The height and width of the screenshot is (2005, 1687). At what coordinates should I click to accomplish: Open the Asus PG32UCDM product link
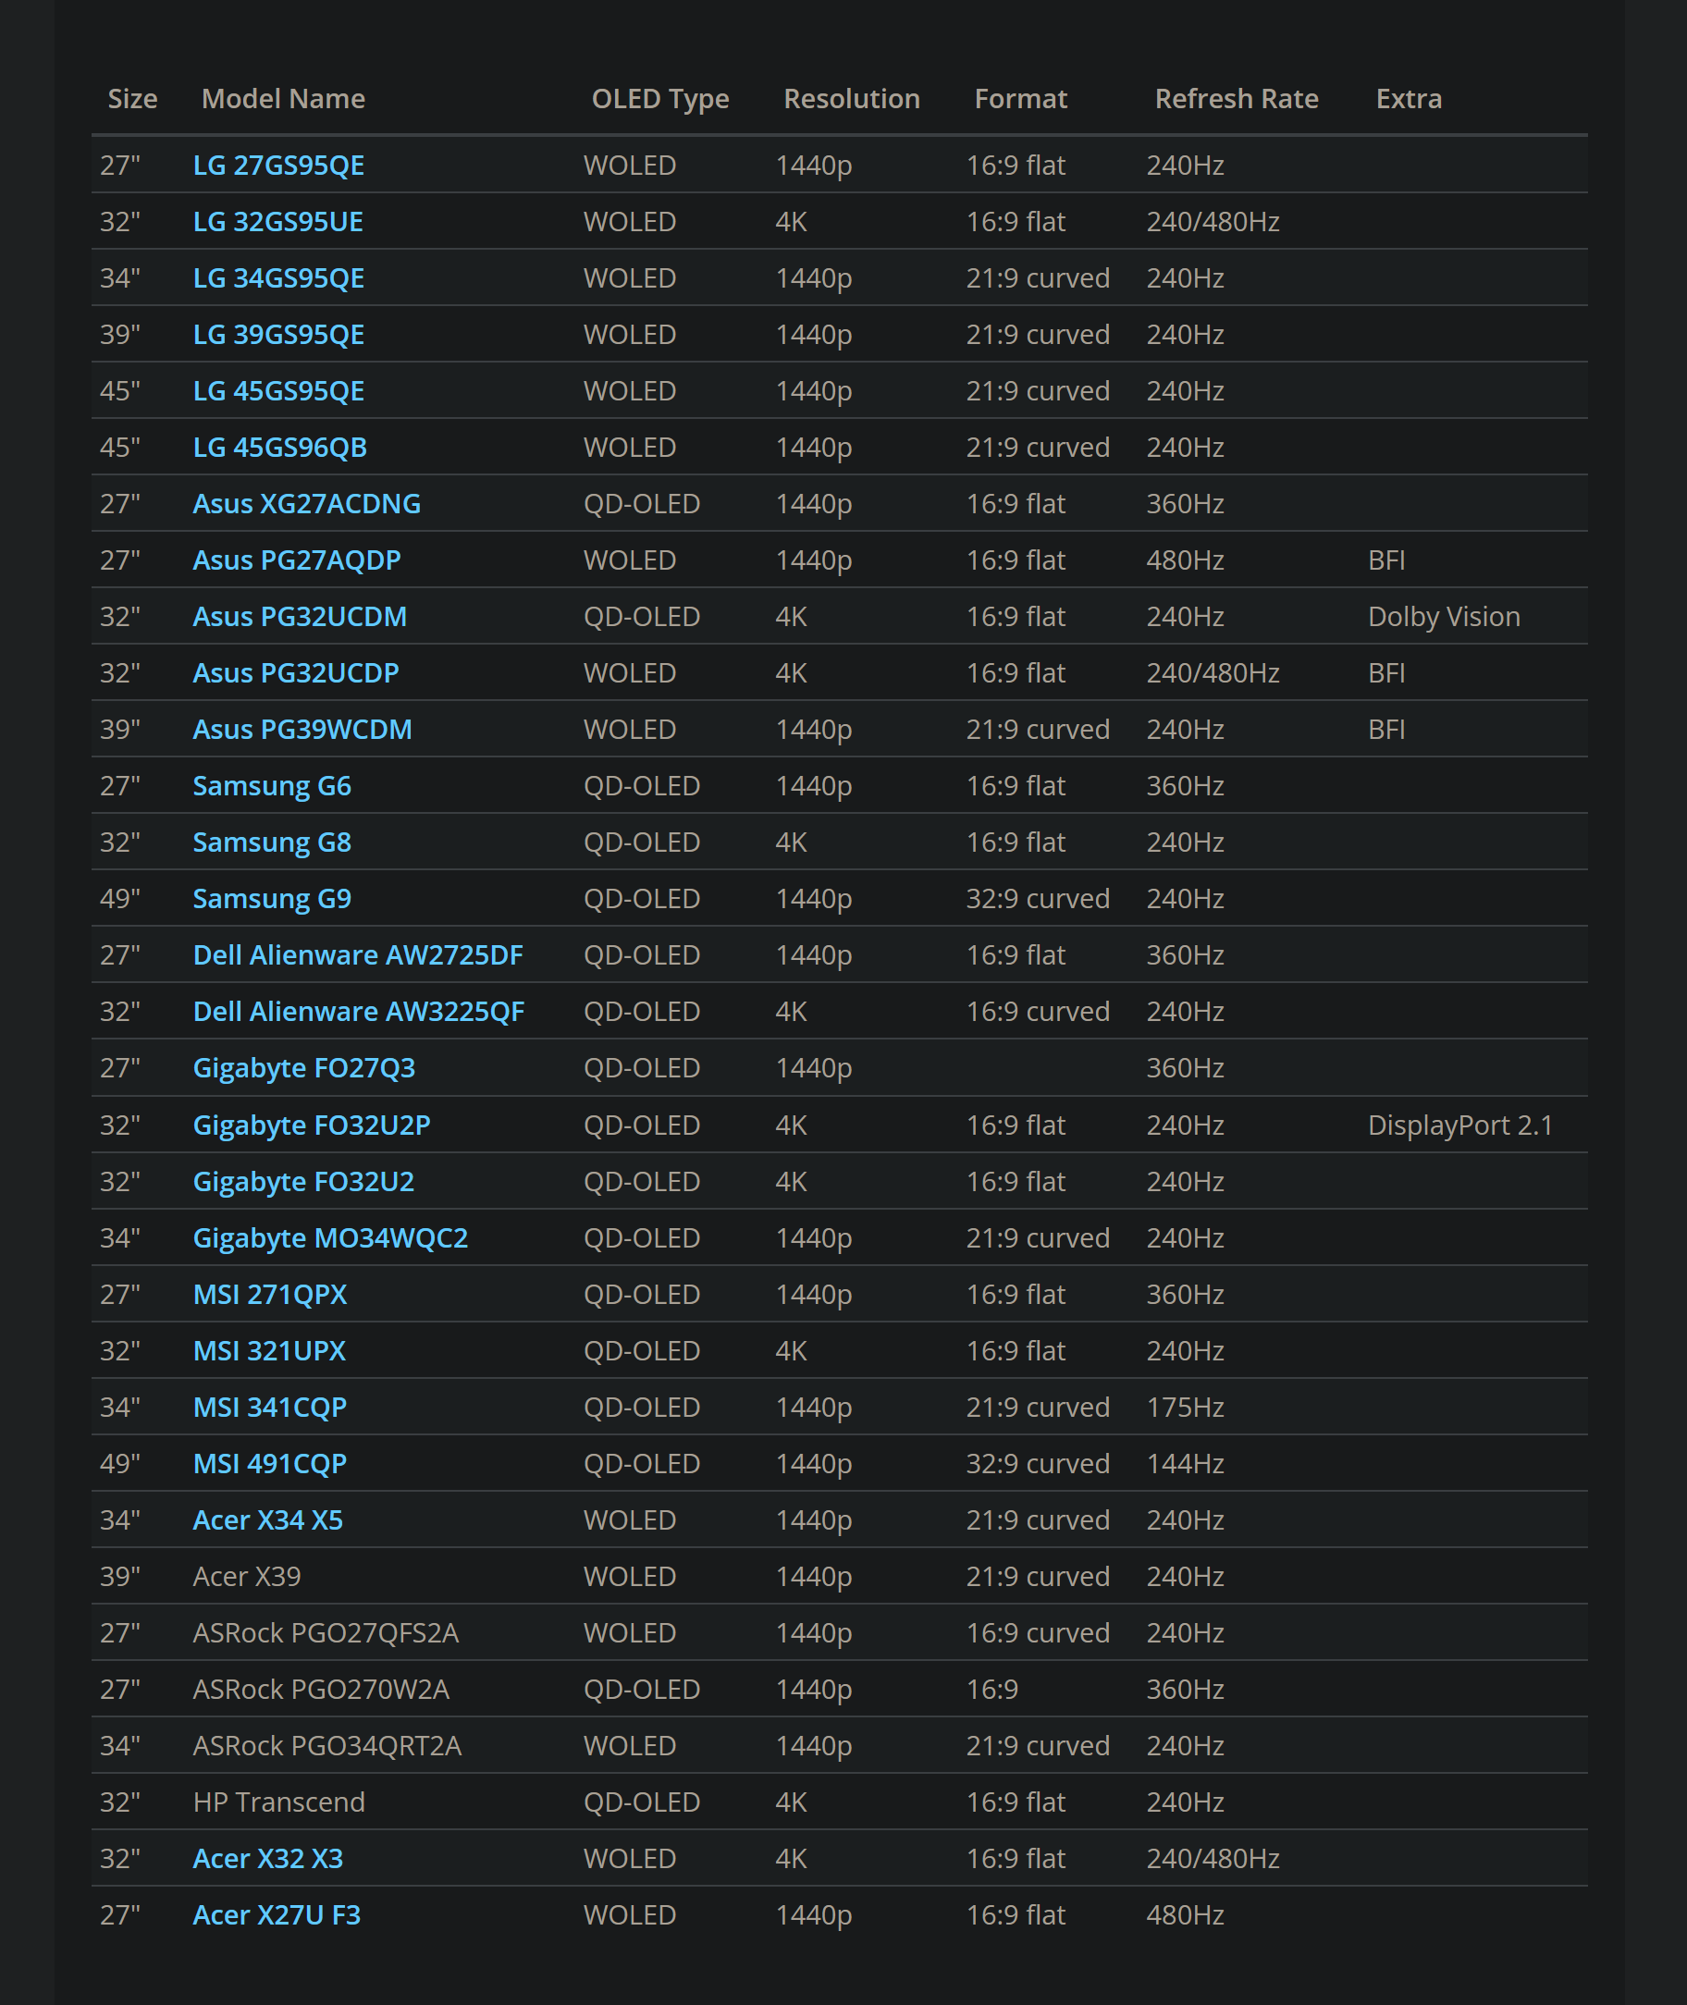pyautogui.click(x=300, y=616)
